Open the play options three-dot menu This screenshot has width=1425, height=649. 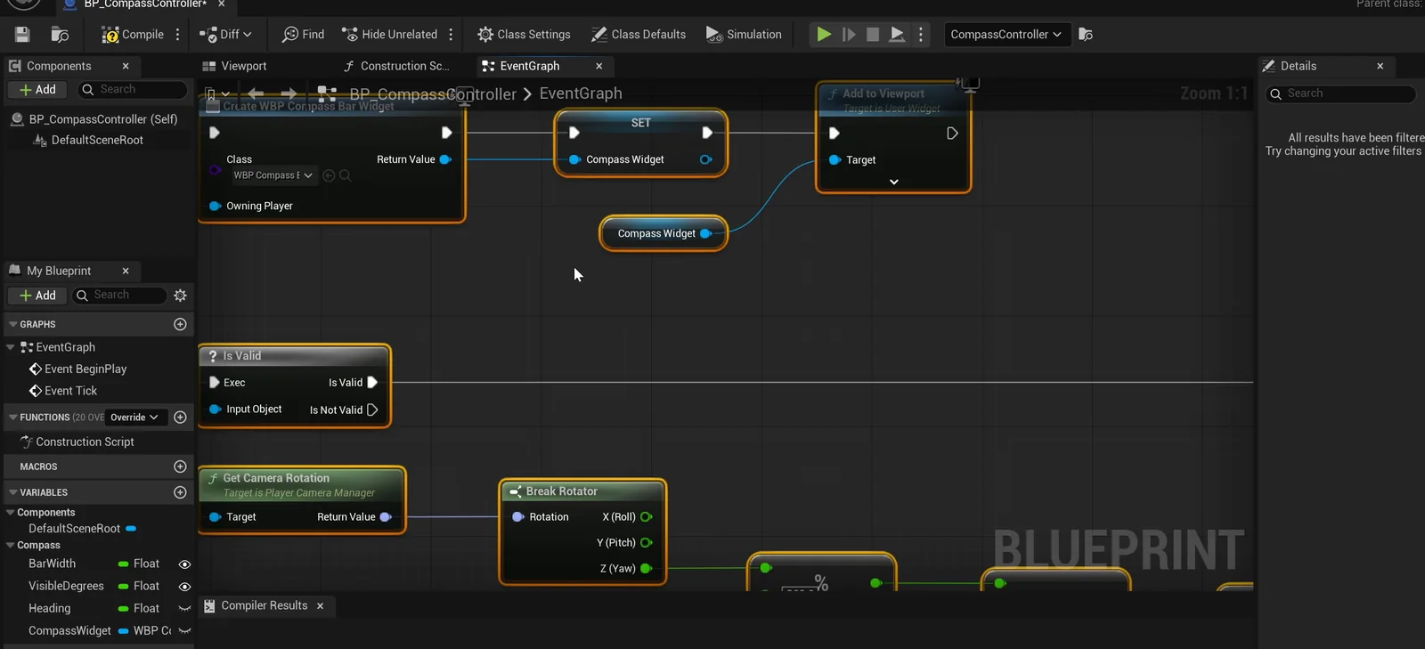pyautogui.click(x=921, y=35)
